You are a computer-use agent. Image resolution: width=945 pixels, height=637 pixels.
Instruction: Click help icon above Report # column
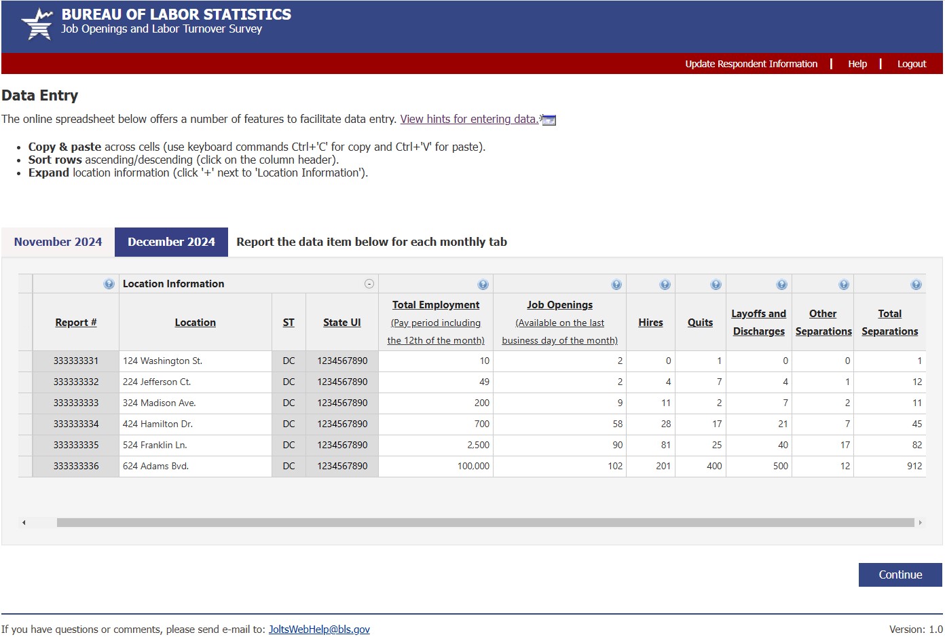point(109,284)
